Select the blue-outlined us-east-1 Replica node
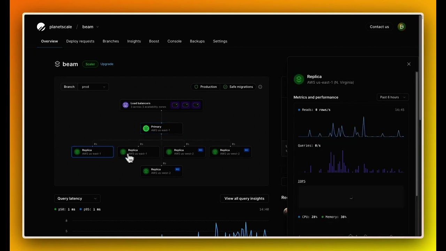 click(x=92, y=152)
